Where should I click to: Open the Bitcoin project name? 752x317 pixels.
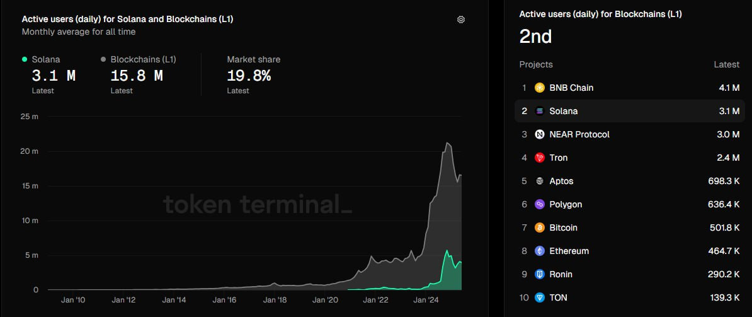pos(563,228)
